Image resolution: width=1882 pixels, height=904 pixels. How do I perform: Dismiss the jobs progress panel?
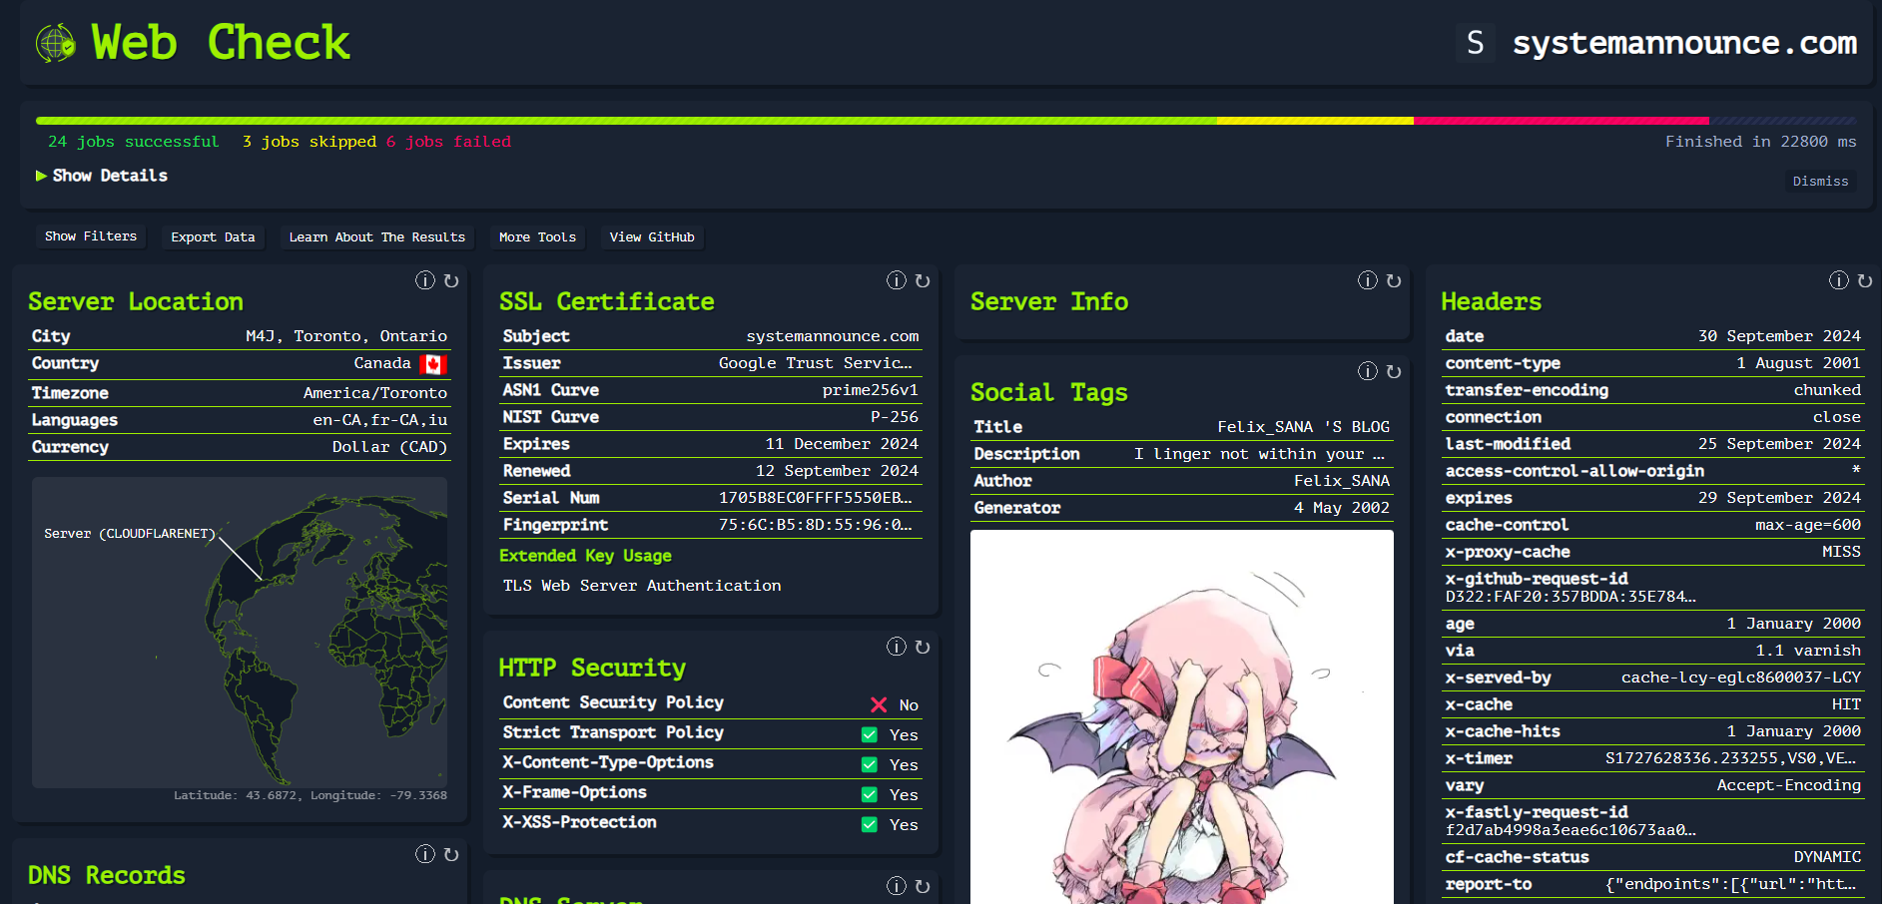tap(1820, 181)
